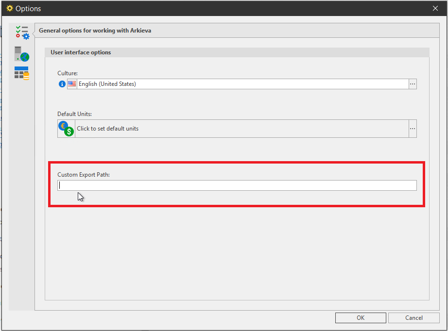Open the Culture ellipsis browse button
This screenshot has height=331, width=448.
[x=413, y=84]
